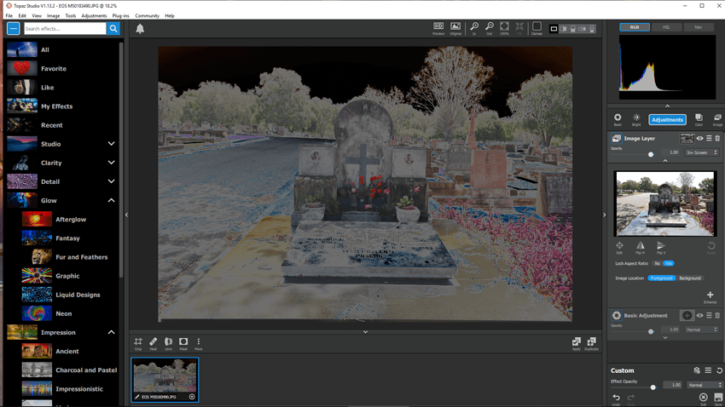Click the Adjustments button
This screenshot has width=725, height=407.
pos(667,120)
